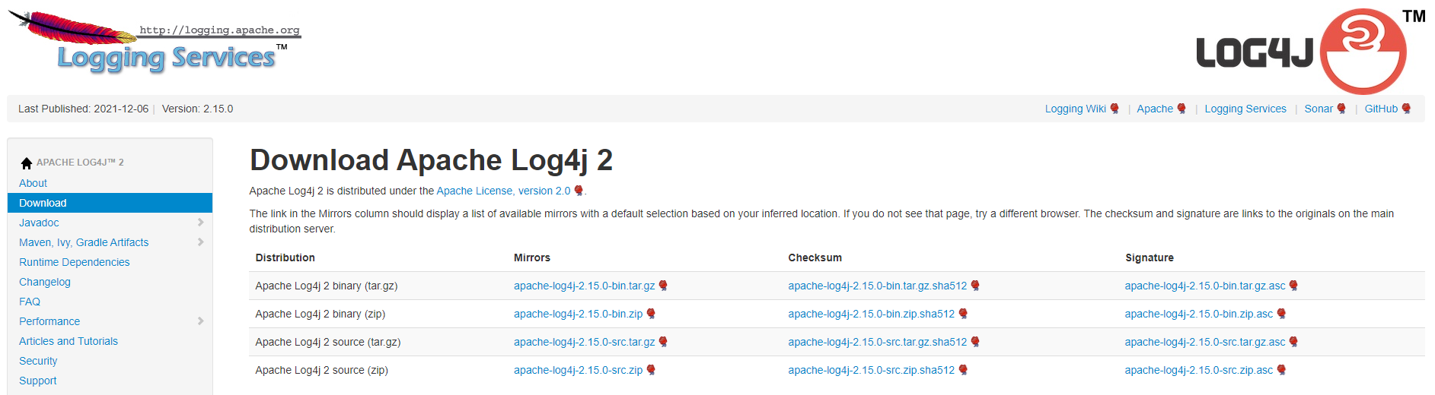Click external-link icon next to Apache in top bar
1435x395 pixels.
point(1181,109)
